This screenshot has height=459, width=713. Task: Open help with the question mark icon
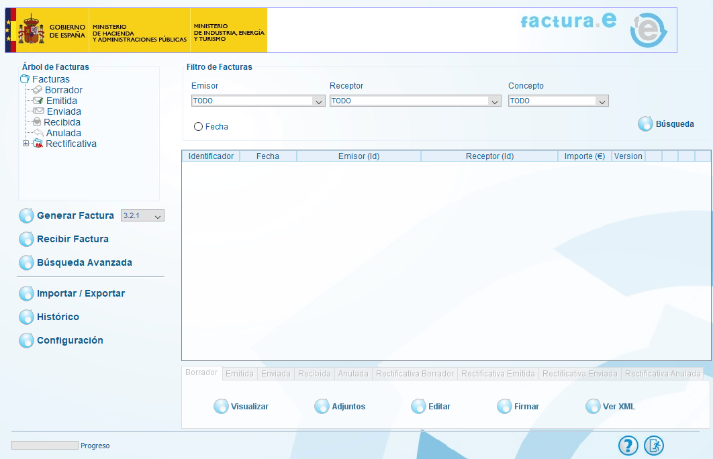[x=628, y=446]
